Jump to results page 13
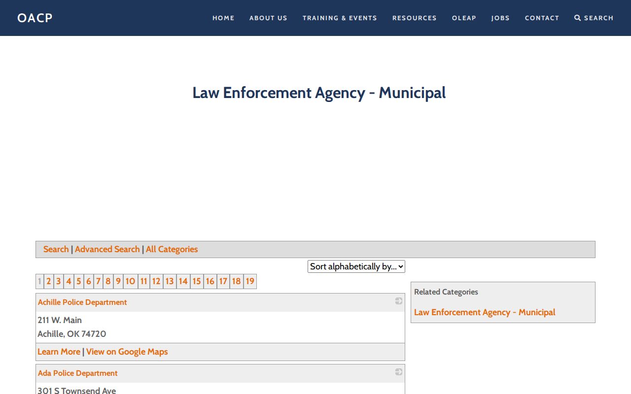 tap(170, 281)
